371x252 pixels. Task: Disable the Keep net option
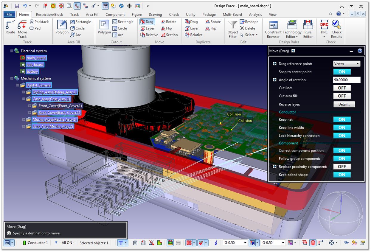(x=342, y=119)
